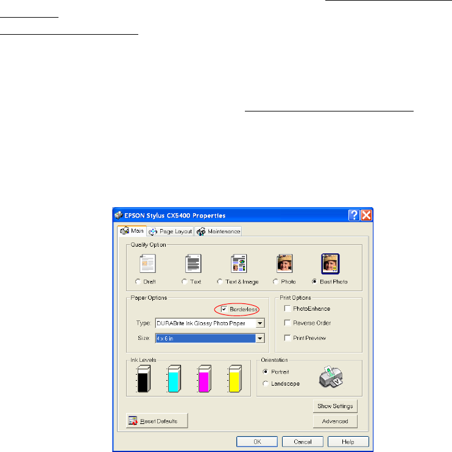452x452 pixels.
Task: Open the paper Size dropdown arrow
Action: (x=260, y=338)
